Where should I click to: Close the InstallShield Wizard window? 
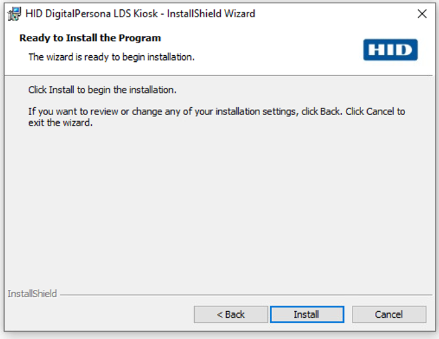click(421, 14)
